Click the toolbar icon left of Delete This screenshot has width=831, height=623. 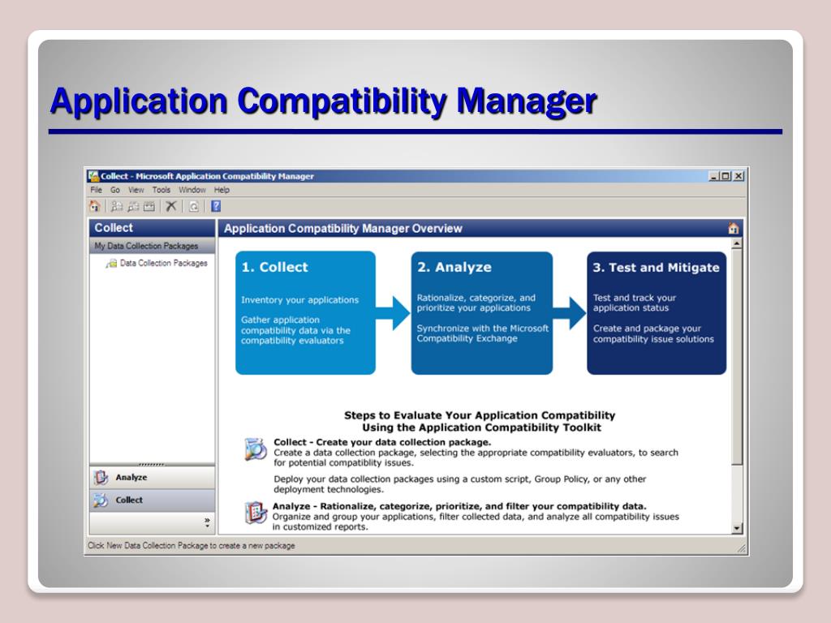(149, 207)
